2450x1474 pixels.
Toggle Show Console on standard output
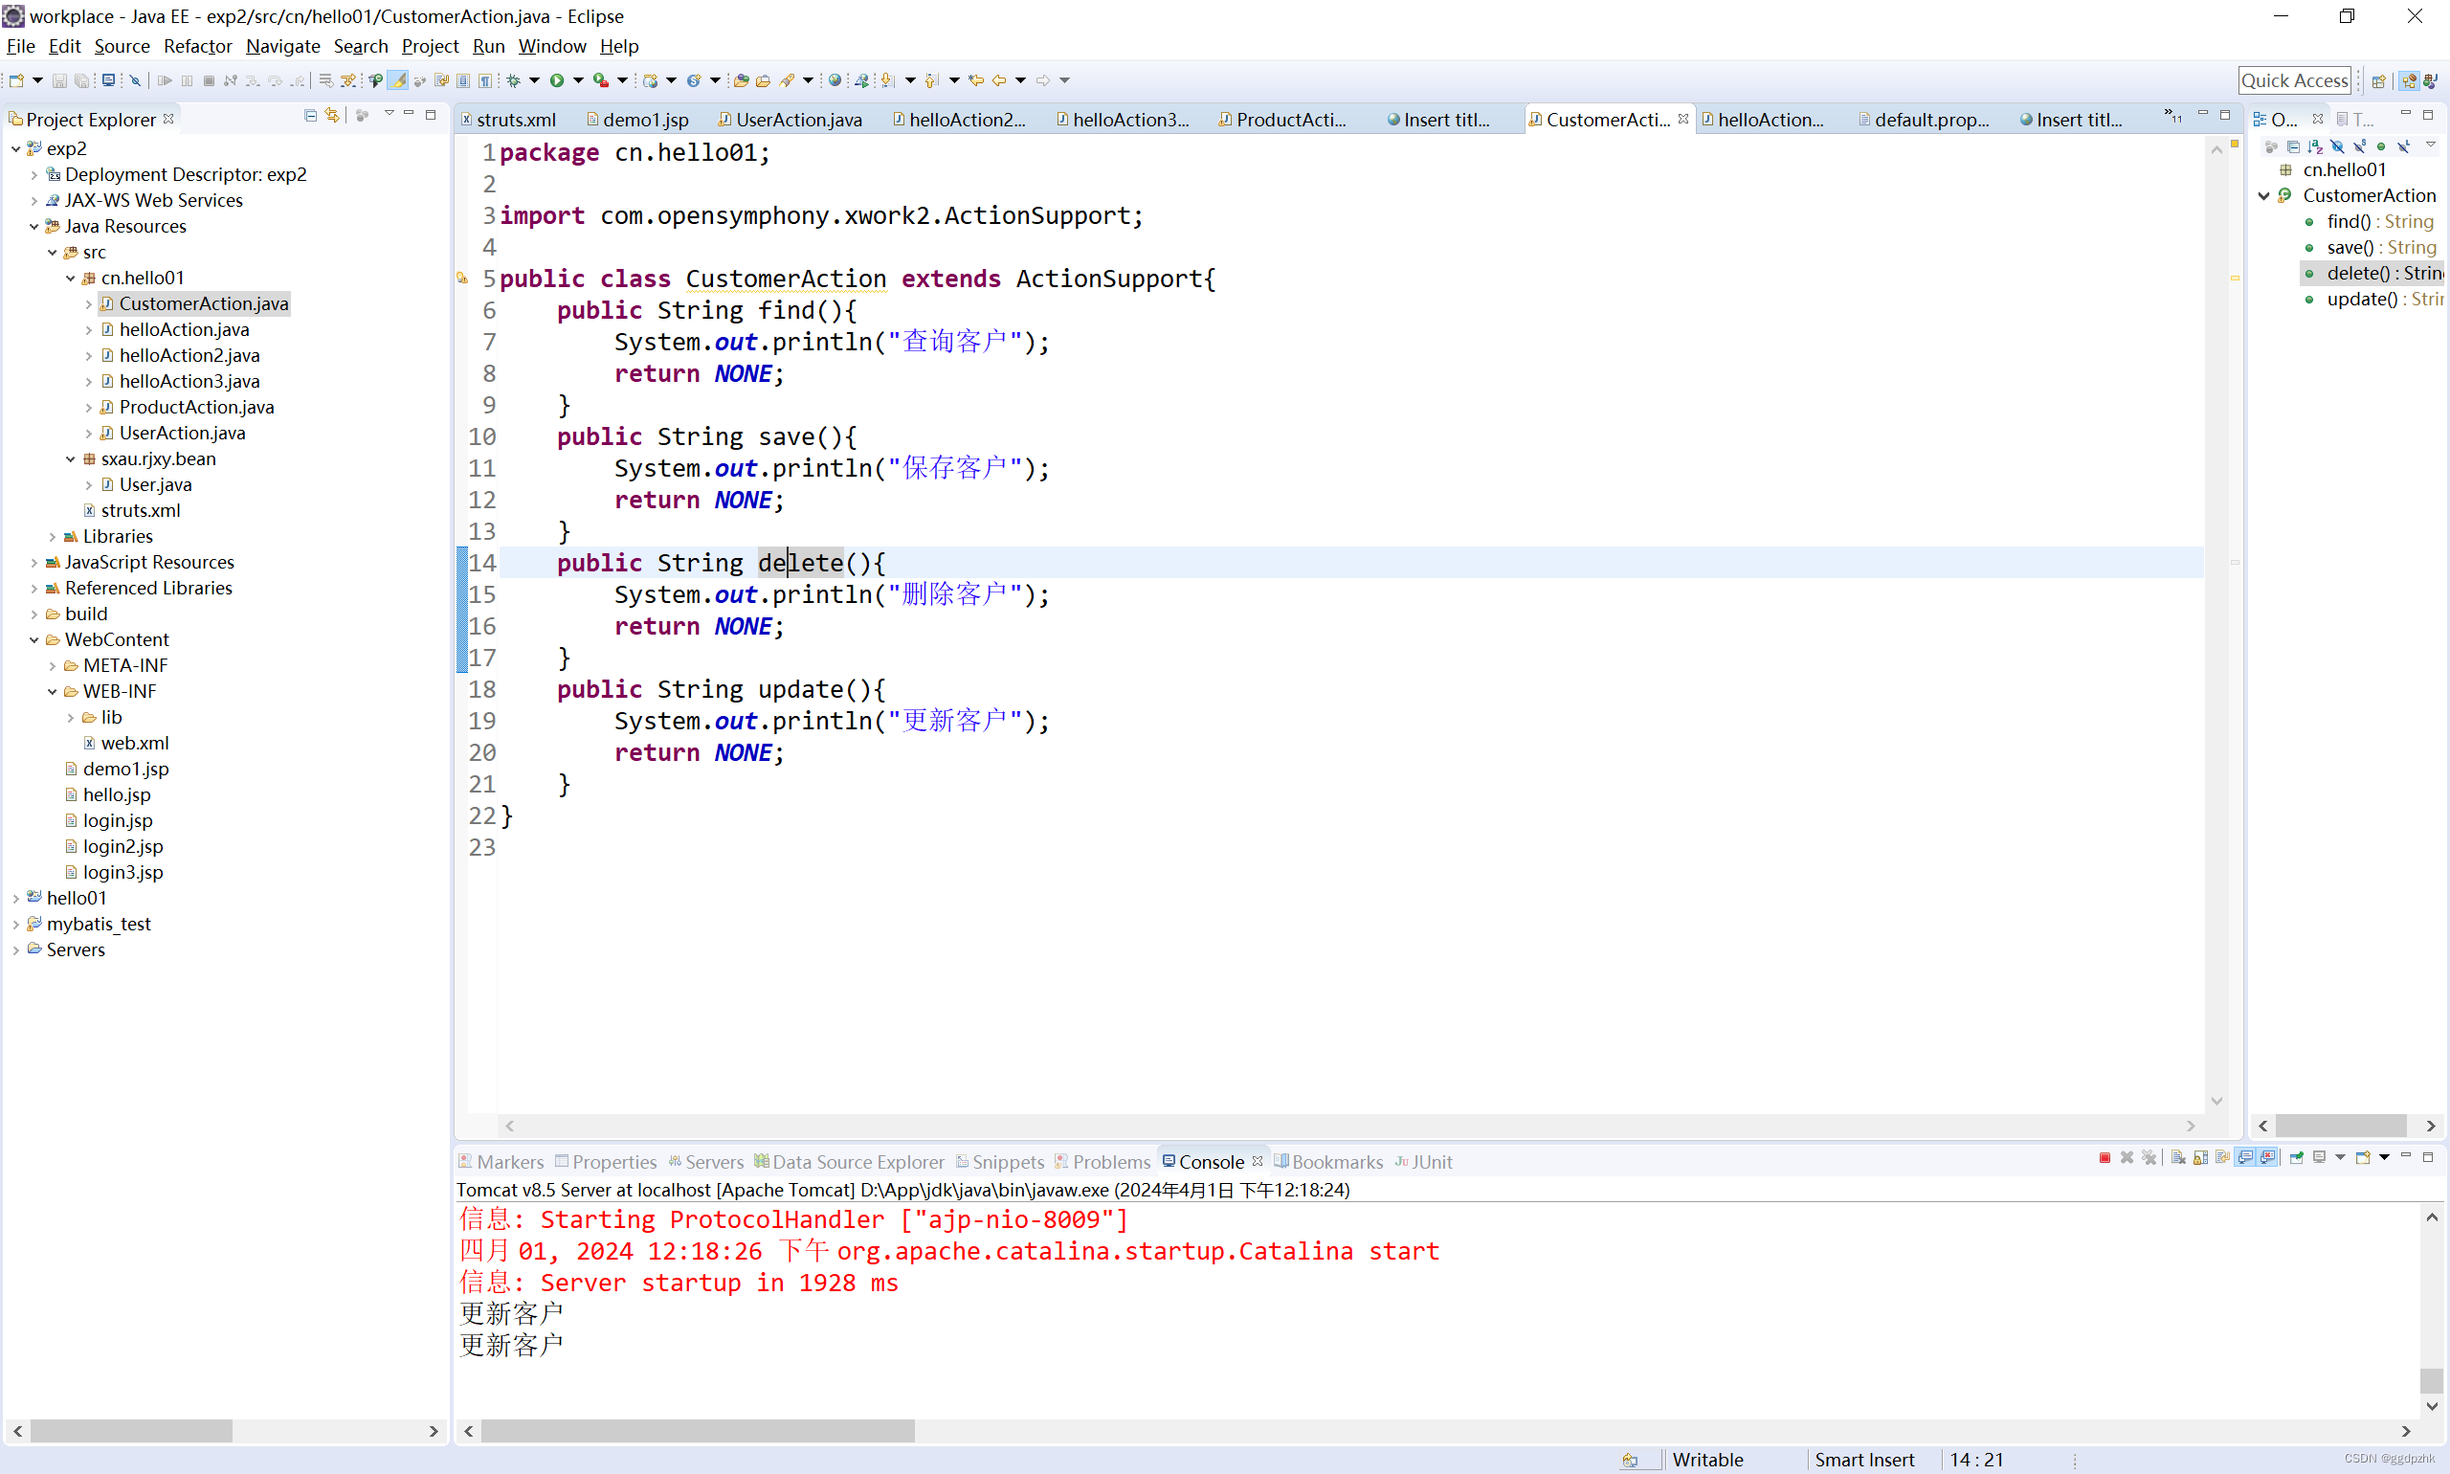pos(2244,1158)
